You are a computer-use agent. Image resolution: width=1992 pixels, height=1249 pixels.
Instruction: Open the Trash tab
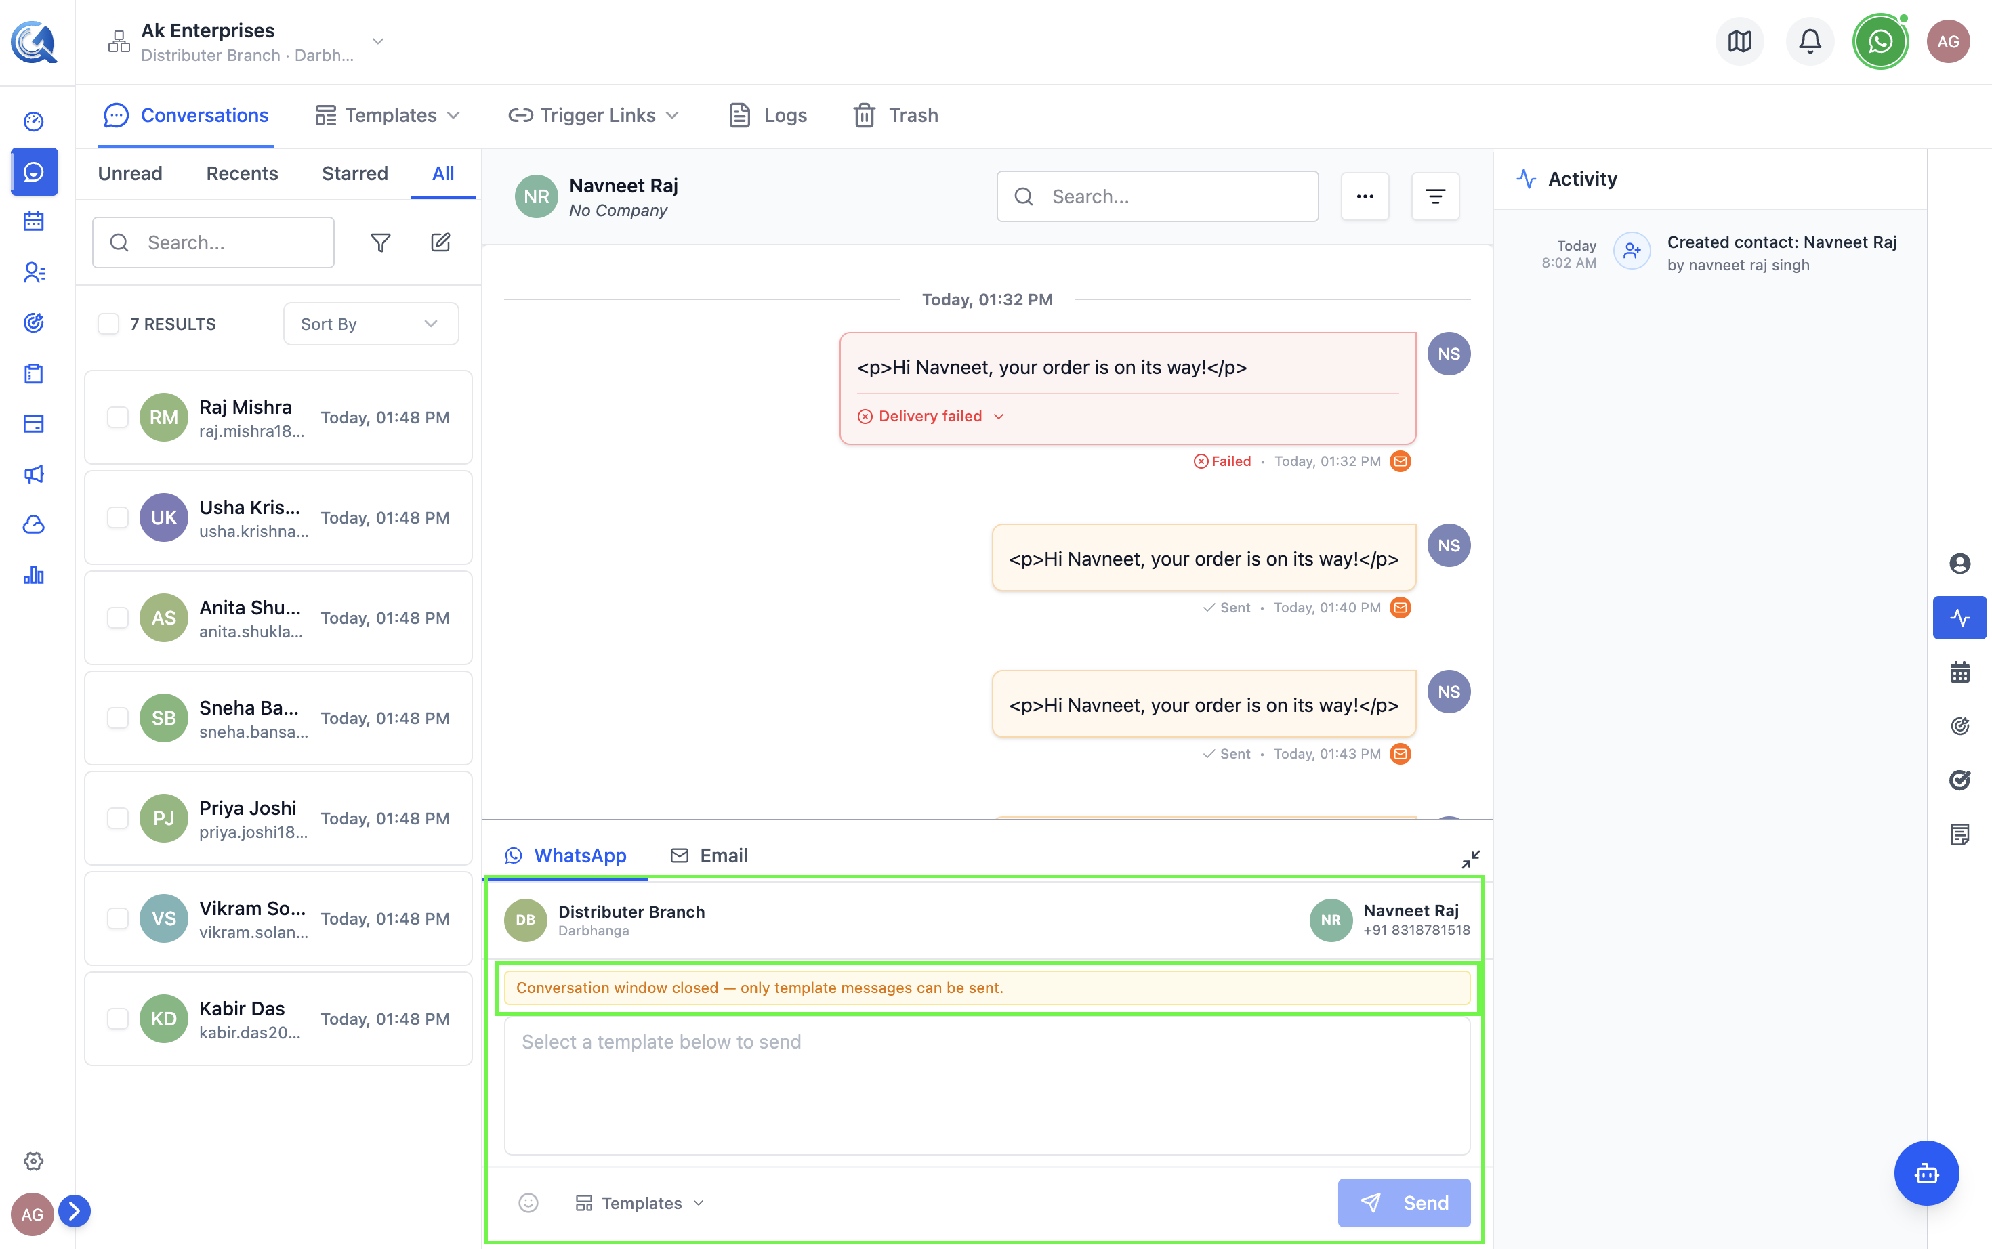point(896,116)
